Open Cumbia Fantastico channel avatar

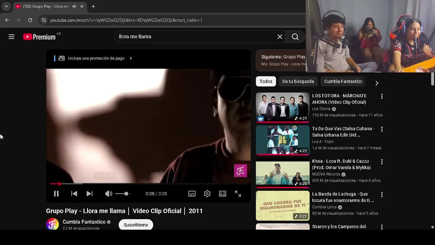coord(53,224)
